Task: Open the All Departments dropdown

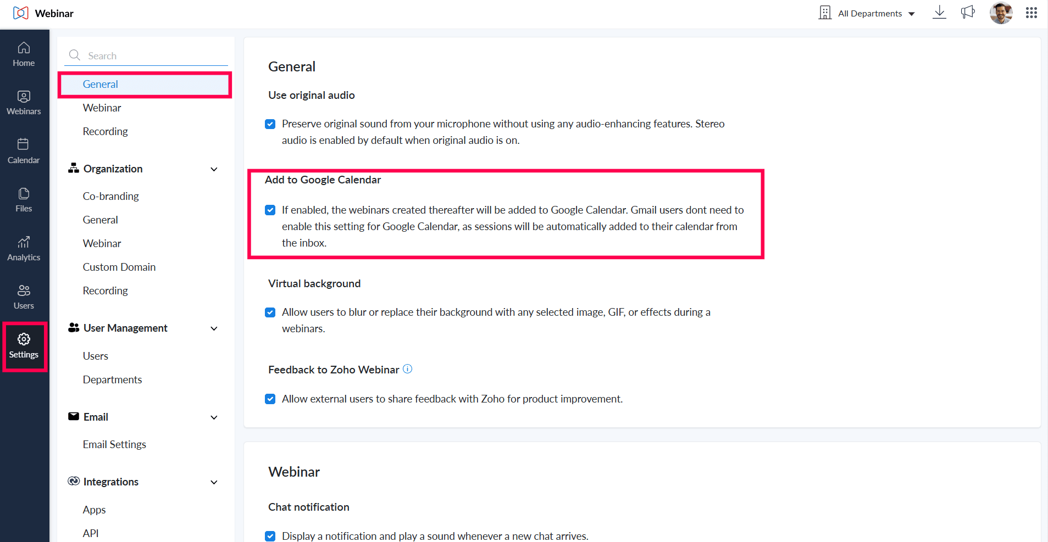Action: click(x=867, y=13)
